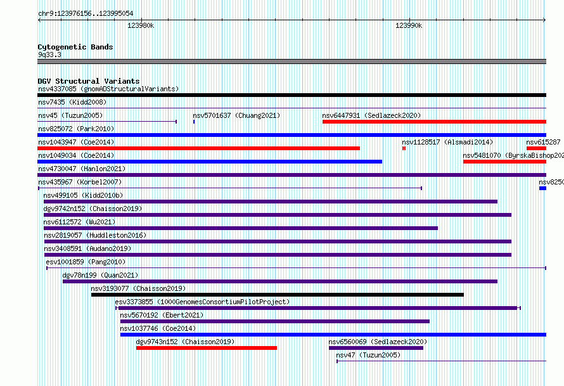This screenshot has height=386, width=564.
Task: Click the gray 9q33.3 cytogenetic band
Action: [x=292, y=61]
